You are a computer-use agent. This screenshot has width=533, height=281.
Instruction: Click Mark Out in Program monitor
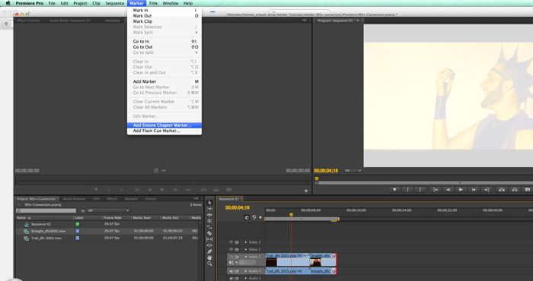pos(420,190)
